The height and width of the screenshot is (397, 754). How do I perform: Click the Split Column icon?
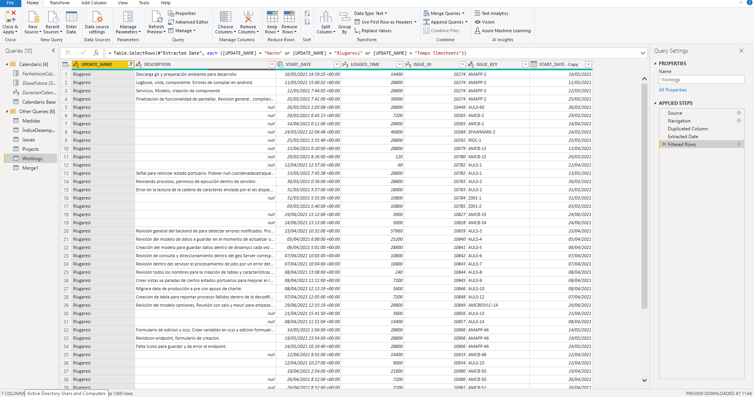pyautogui.click(x=326, y=17)
